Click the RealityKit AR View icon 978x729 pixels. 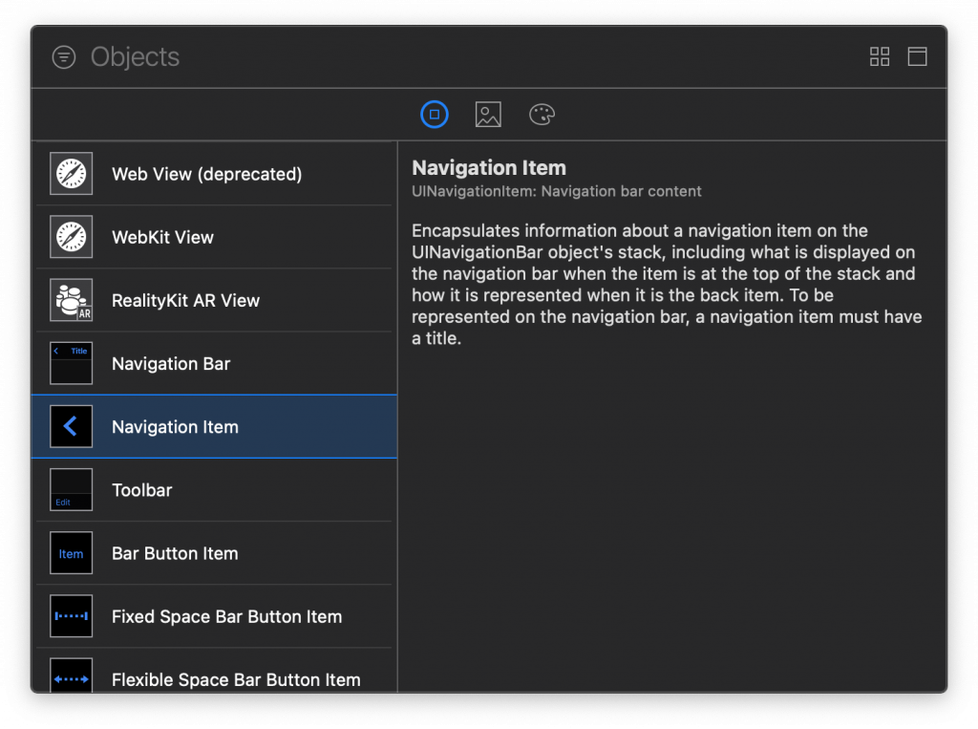point(72,300)
